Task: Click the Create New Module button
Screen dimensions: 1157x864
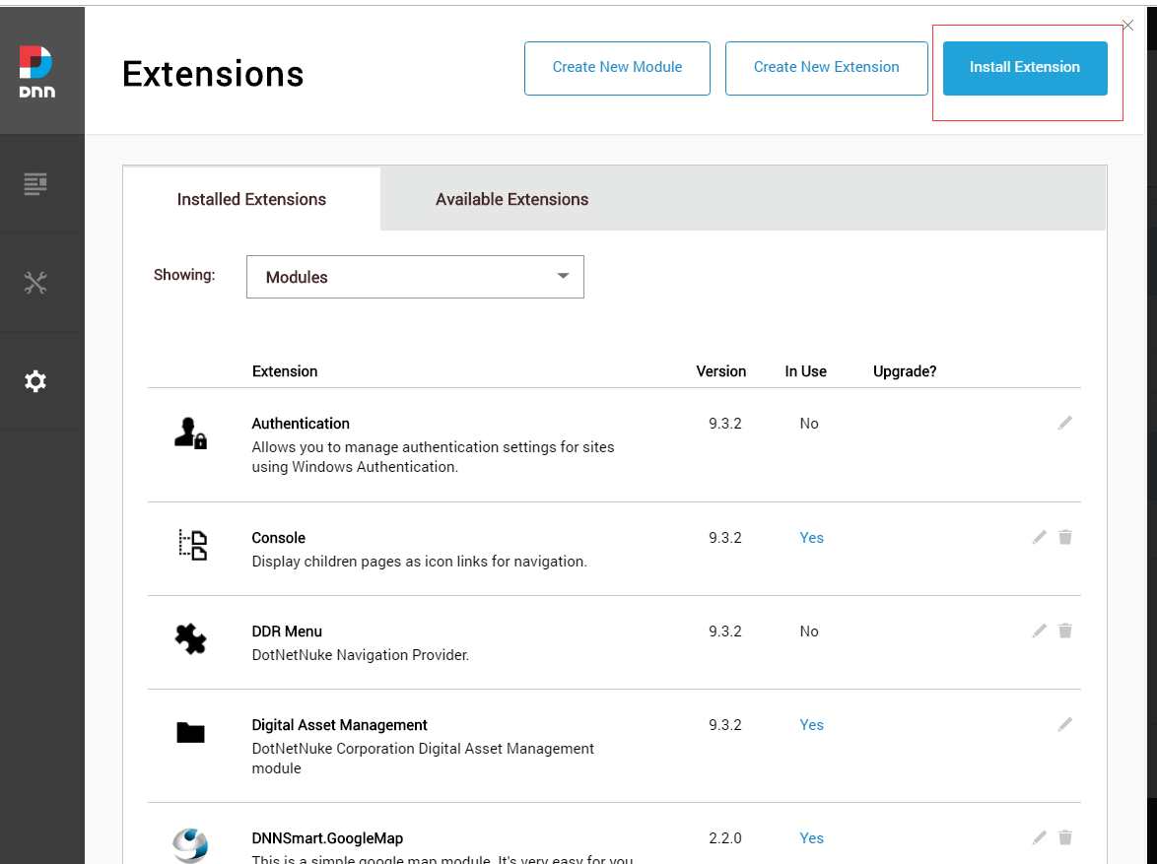Action: pos(617,68)
